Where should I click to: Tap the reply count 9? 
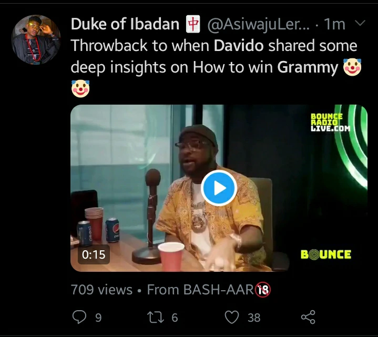(x=98, y=318)
